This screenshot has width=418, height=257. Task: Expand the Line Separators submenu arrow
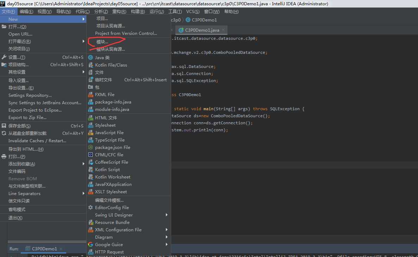pos(83,194)
